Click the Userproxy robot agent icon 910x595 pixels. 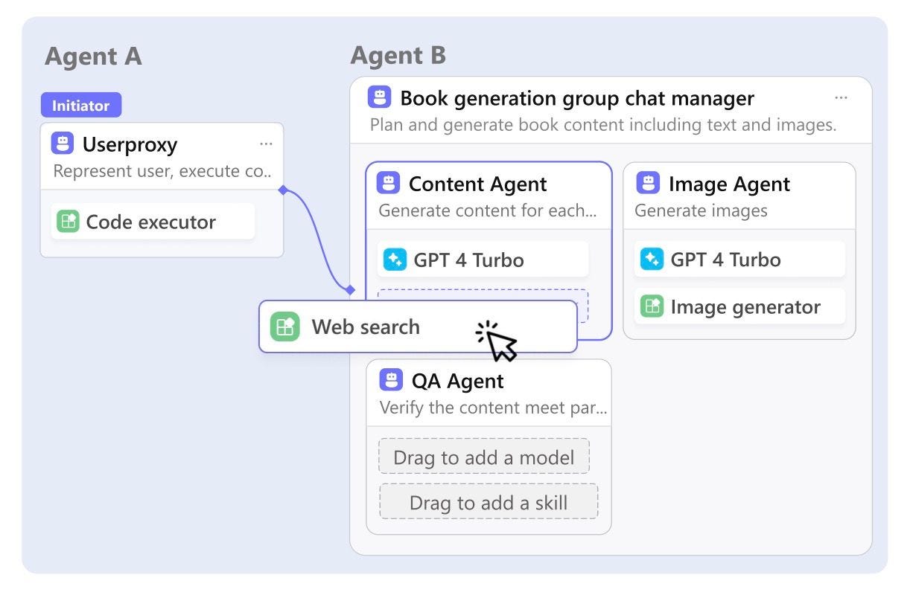(x=64, y=144)
